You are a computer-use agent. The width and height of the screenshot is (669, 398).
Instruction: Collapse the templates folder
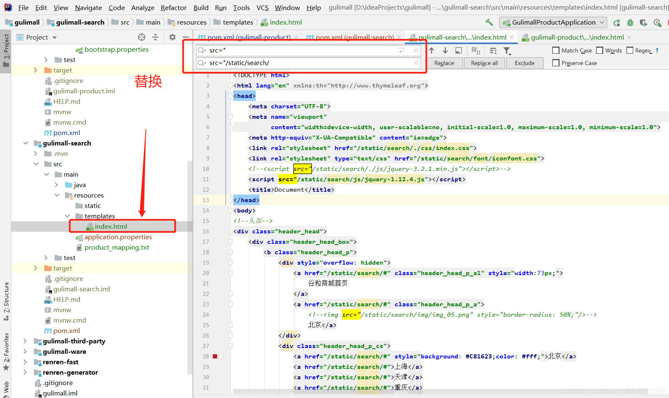point(67,216)
